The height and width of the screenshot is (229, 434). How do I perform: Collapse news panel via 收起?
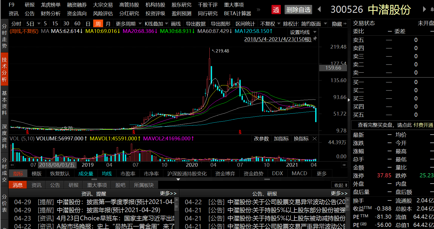(x=340, y=185)
